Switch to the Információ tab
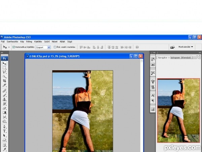The image size is (202, 152). coord(186,58)
